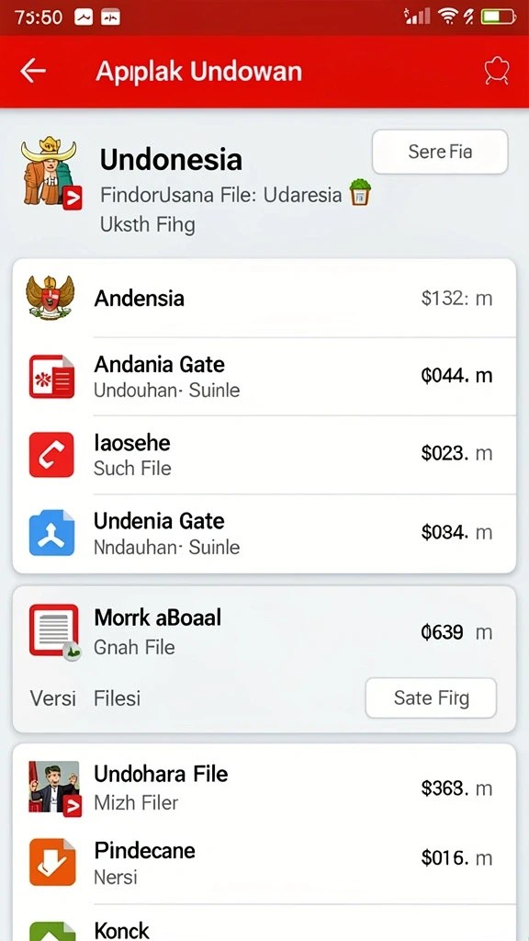The image size is (529, 941).
Task: Open the Konck green app icon
Action: [x=52, y=932]
